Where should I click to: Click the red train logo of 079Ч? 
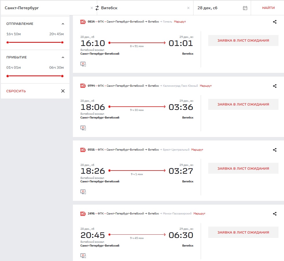[83, 86]
